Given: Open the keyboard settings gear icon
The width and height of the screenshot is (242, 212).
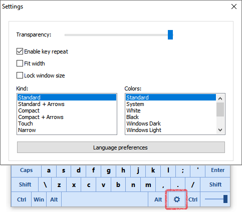Looking at the screenshot, I should pos(177,199).
